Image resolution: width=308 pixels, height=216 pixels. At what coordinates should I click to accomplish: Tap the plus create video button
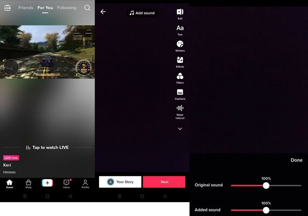coord(47,183)
